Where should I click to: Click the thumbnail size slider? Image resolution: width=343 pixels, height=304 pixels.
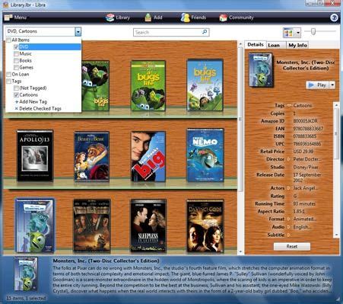tap(313, 31)
